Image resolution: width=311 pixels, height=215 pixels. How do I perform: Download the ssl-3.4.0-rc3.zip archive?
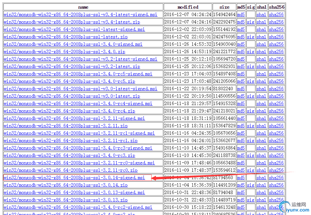[x=70, y=156]
